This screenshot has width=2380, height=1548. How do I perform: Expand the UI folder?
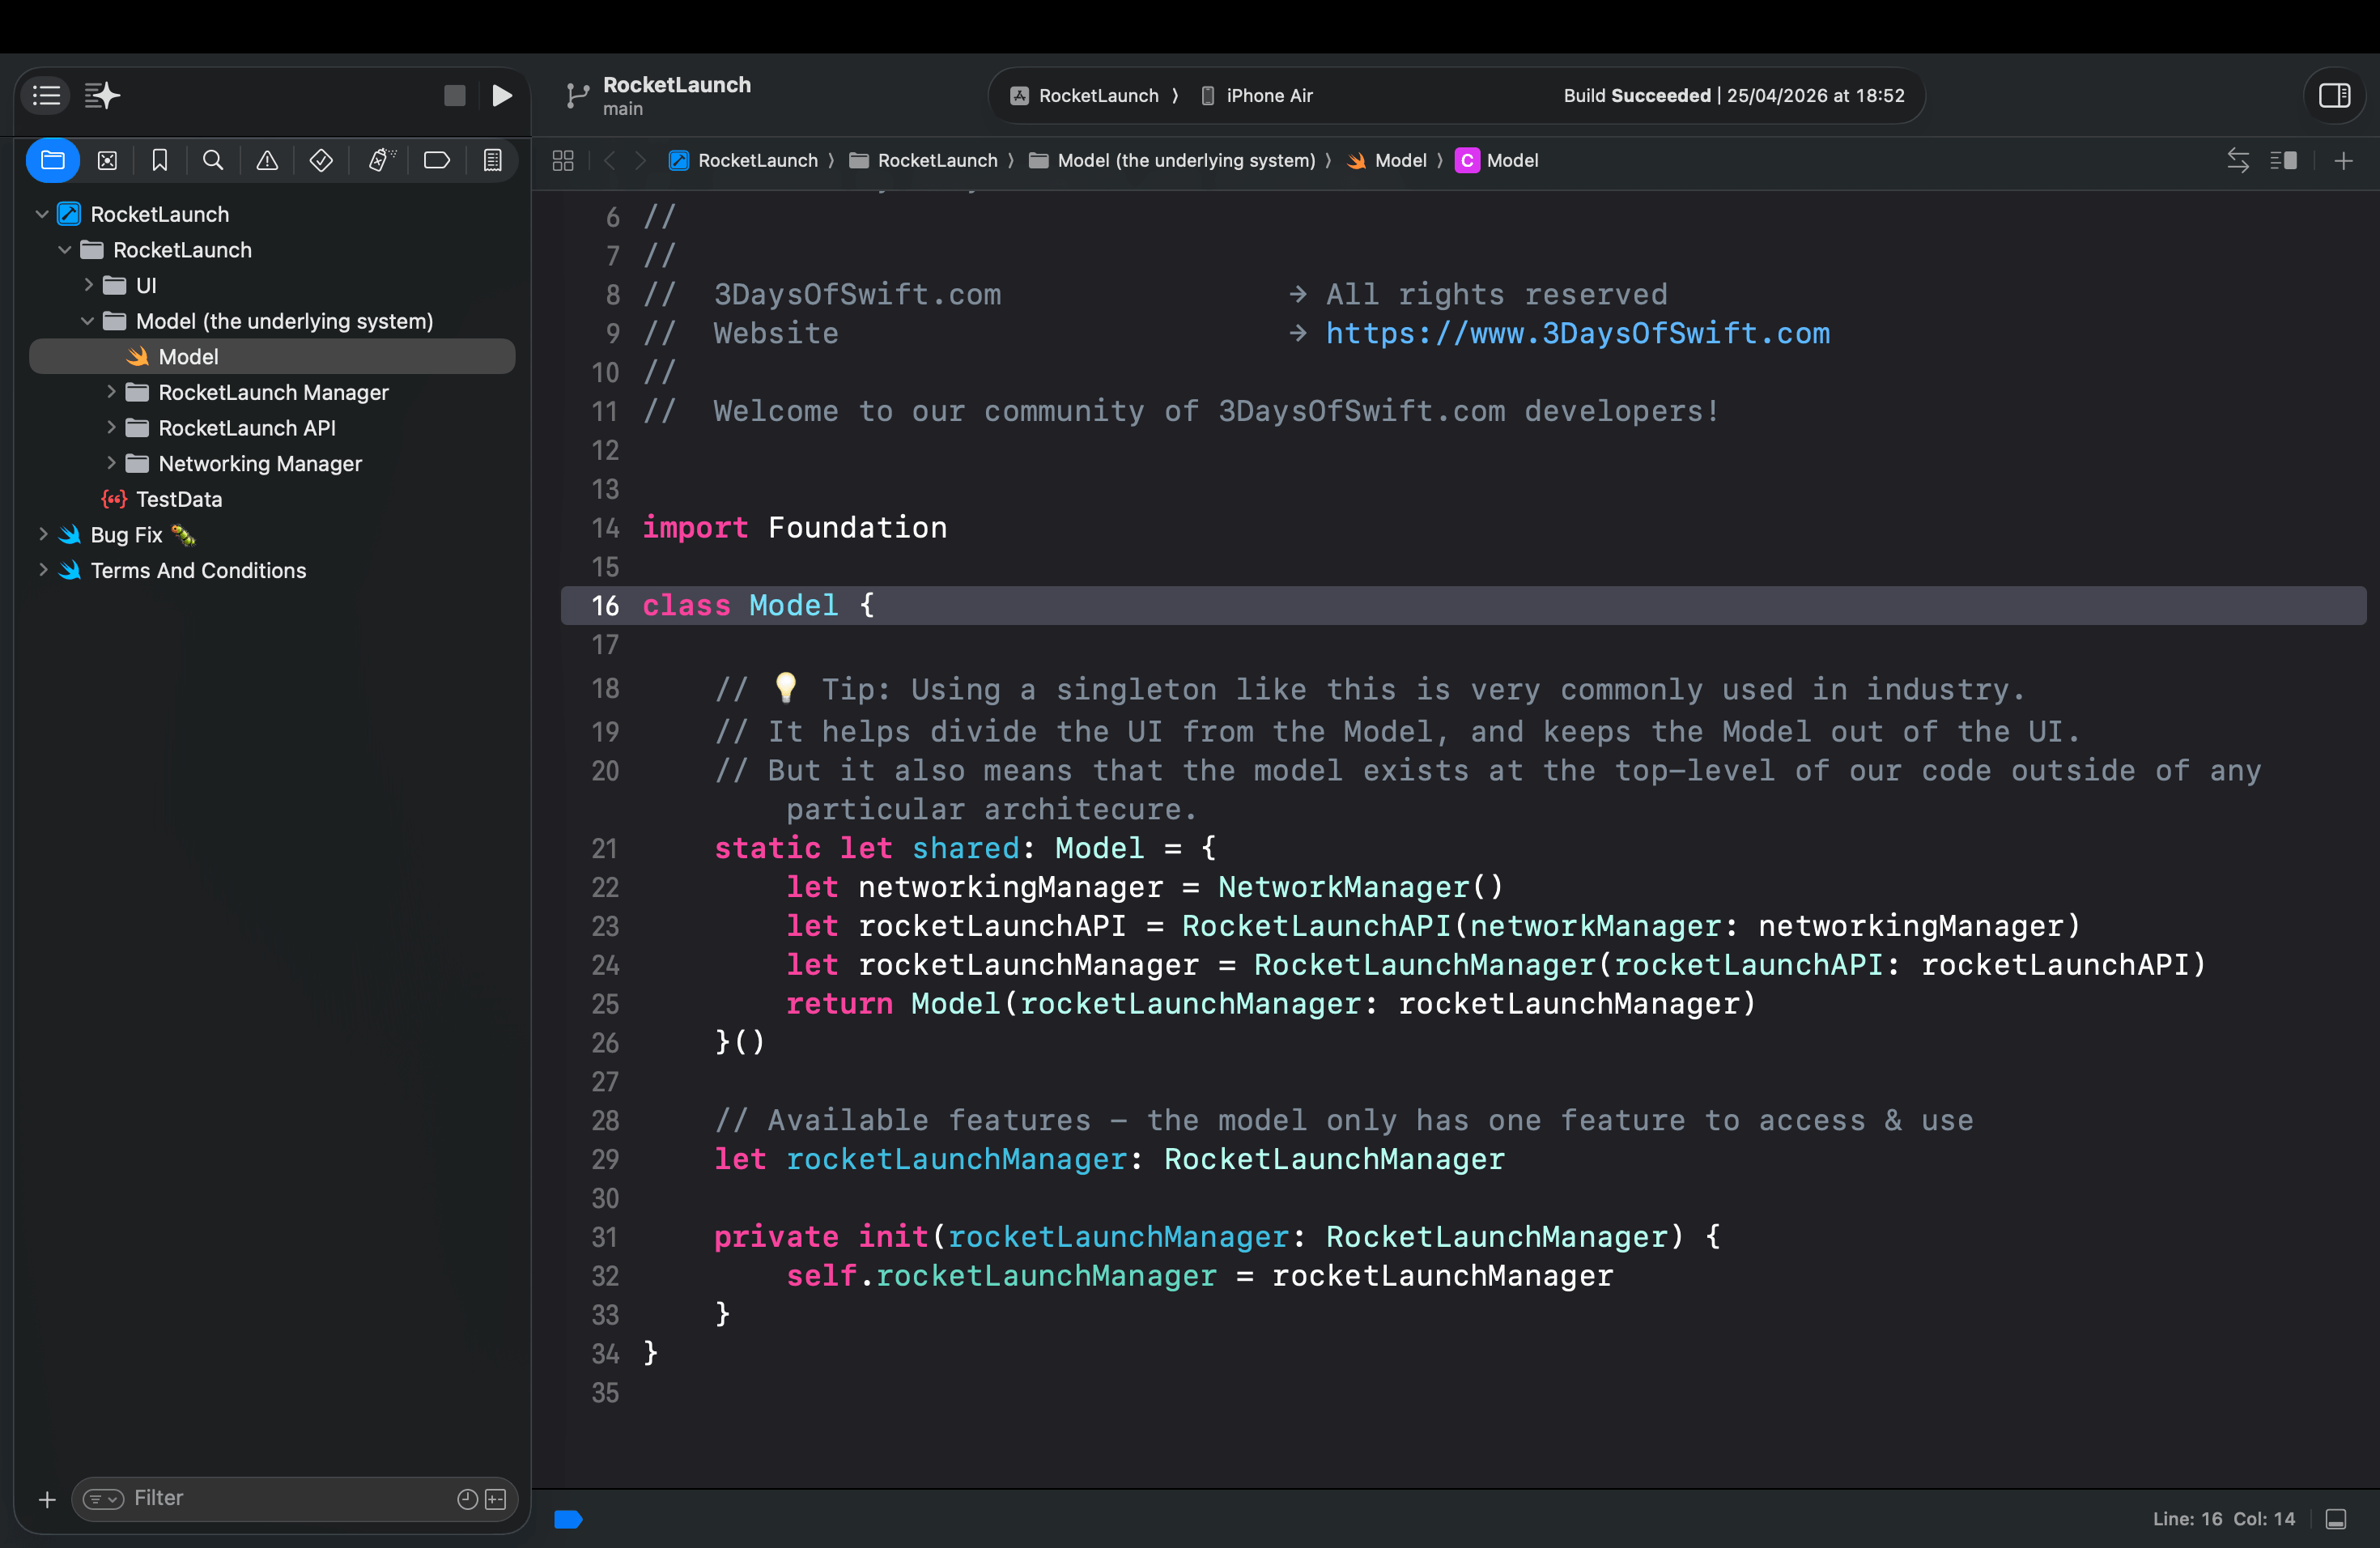point(88,285)
